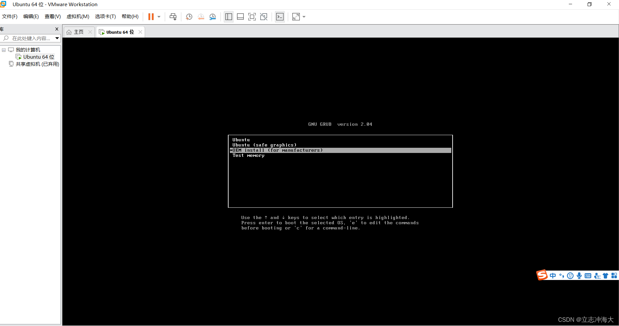619x326 pixels.
Task: Open the library search filter dropdown arrow
Action: tap(57, 38)
